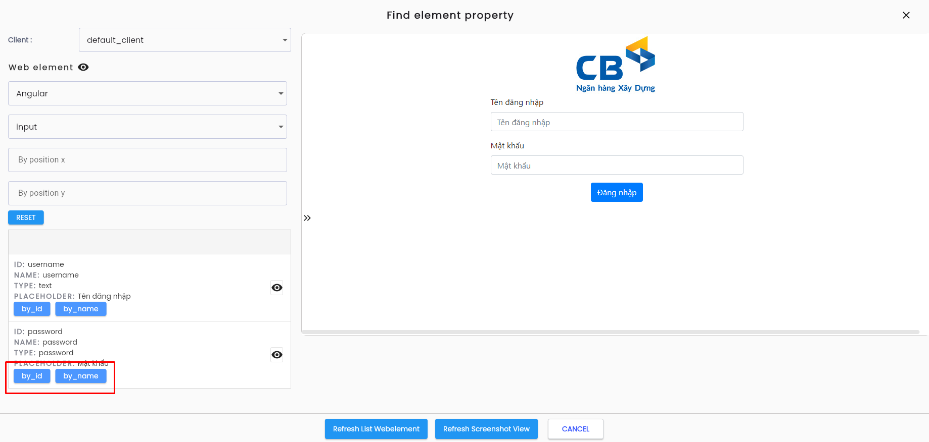
Task: Select 'PLACEHOLDER: Tên đăng nhập' text row
Action: (72, 296)
